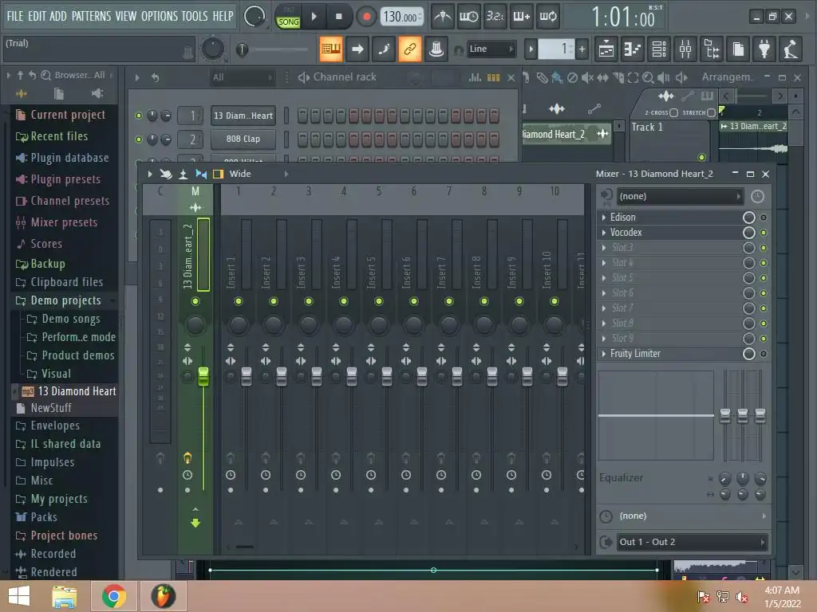Click the Master track volume fader

tap(203, 376)
